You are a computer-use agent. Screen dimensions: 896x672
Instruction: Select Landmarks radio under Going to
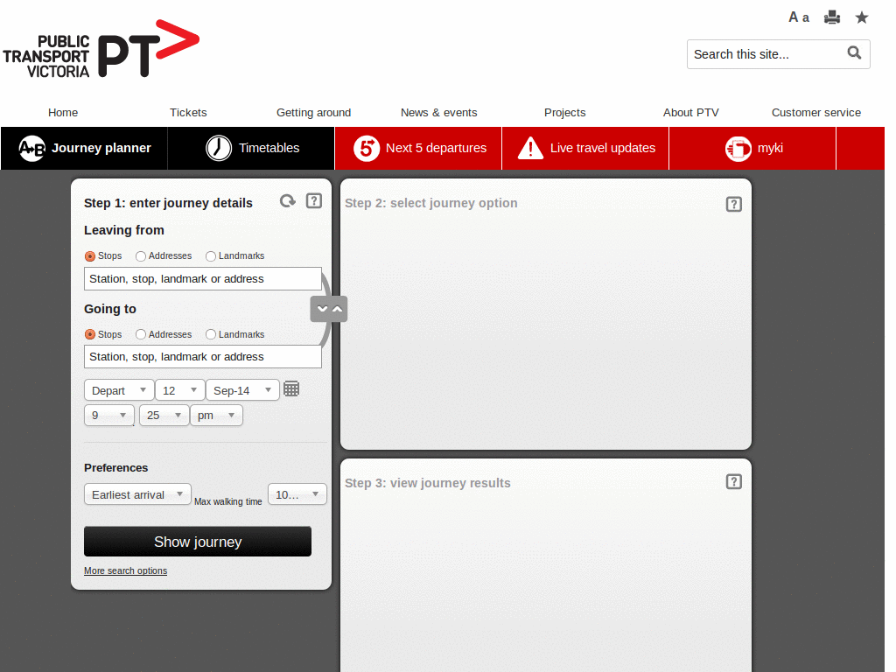211,334
